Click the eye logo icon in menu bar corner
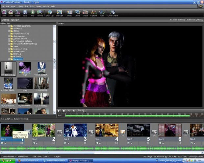204x163 pixels. [x=200, y=6]
